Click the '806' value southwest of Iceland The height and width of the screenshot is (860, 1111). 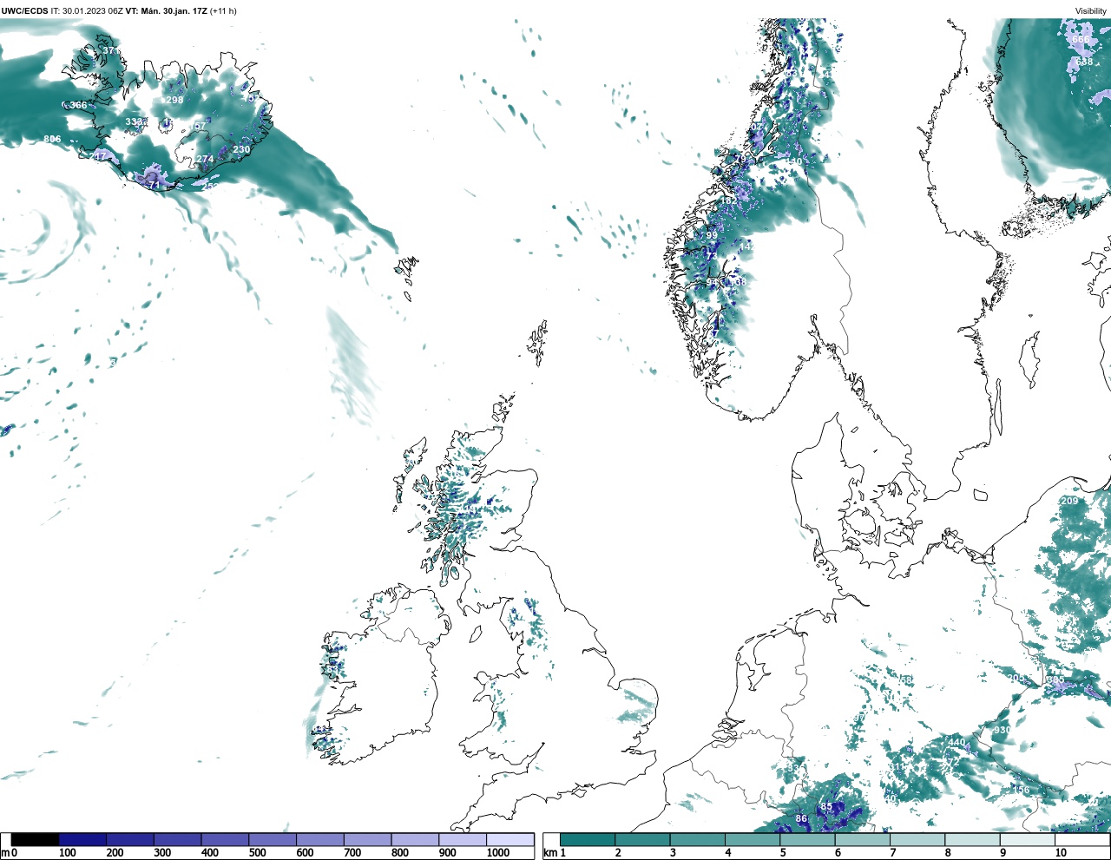[x=52, y=140]
